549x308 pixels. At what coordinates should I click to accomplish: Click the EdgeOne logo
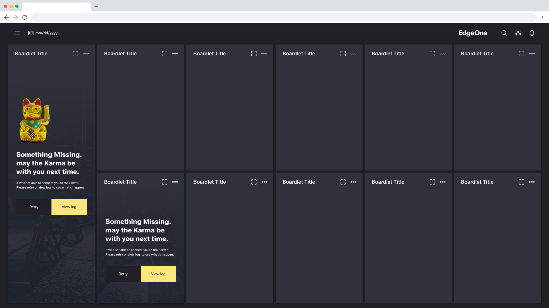click(x=473, y=33)
